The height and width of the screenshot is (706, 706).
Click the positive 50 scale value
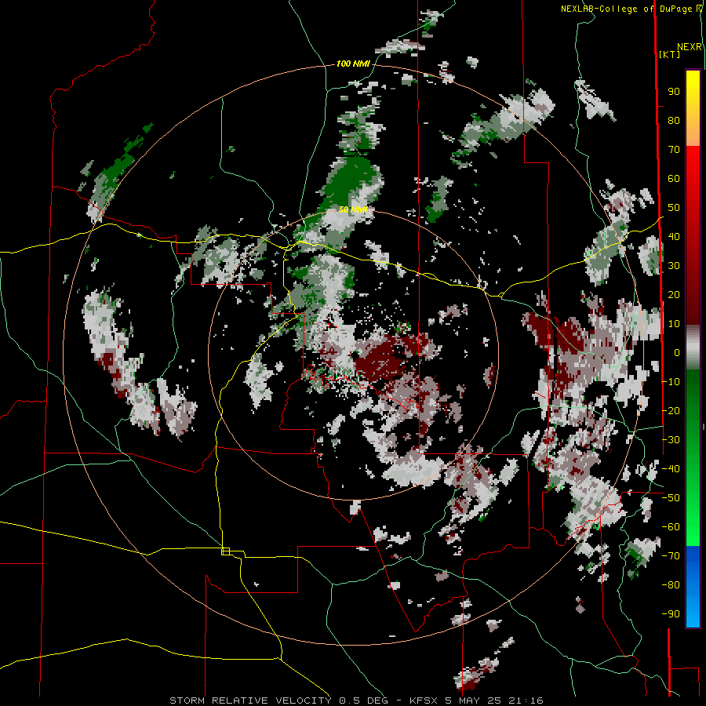click(674, 208)
